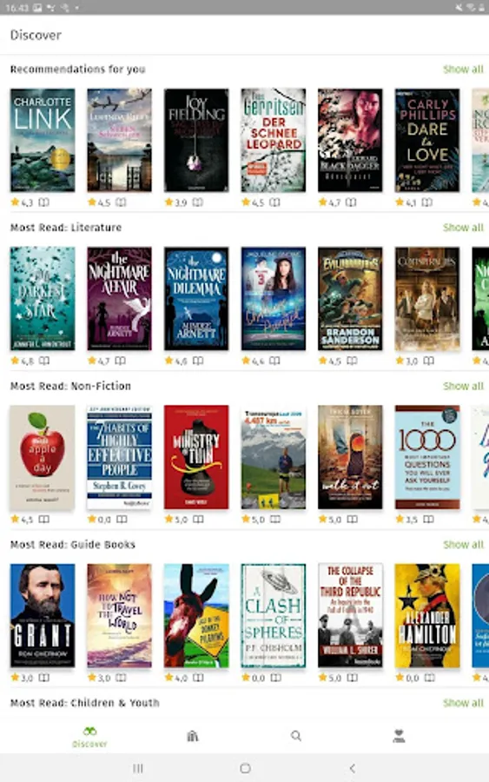Show all Most Read: Non-Fiction
Image resolution: width=489 pixels, height=782 pixels.
click(x=463, y=386)
